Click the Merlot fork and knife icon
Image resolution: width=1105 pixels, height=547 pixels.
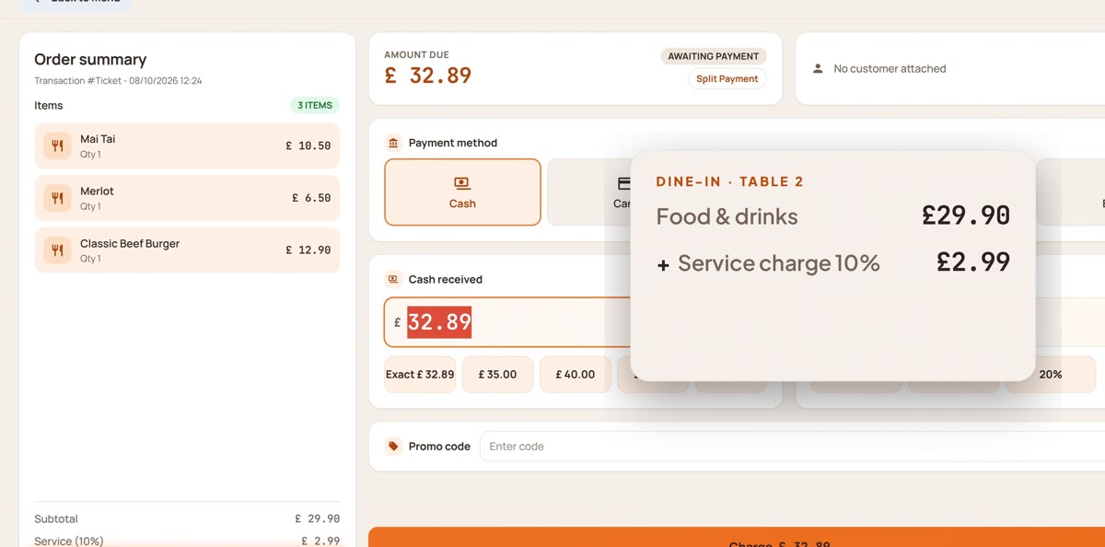(x=57, y=198)
